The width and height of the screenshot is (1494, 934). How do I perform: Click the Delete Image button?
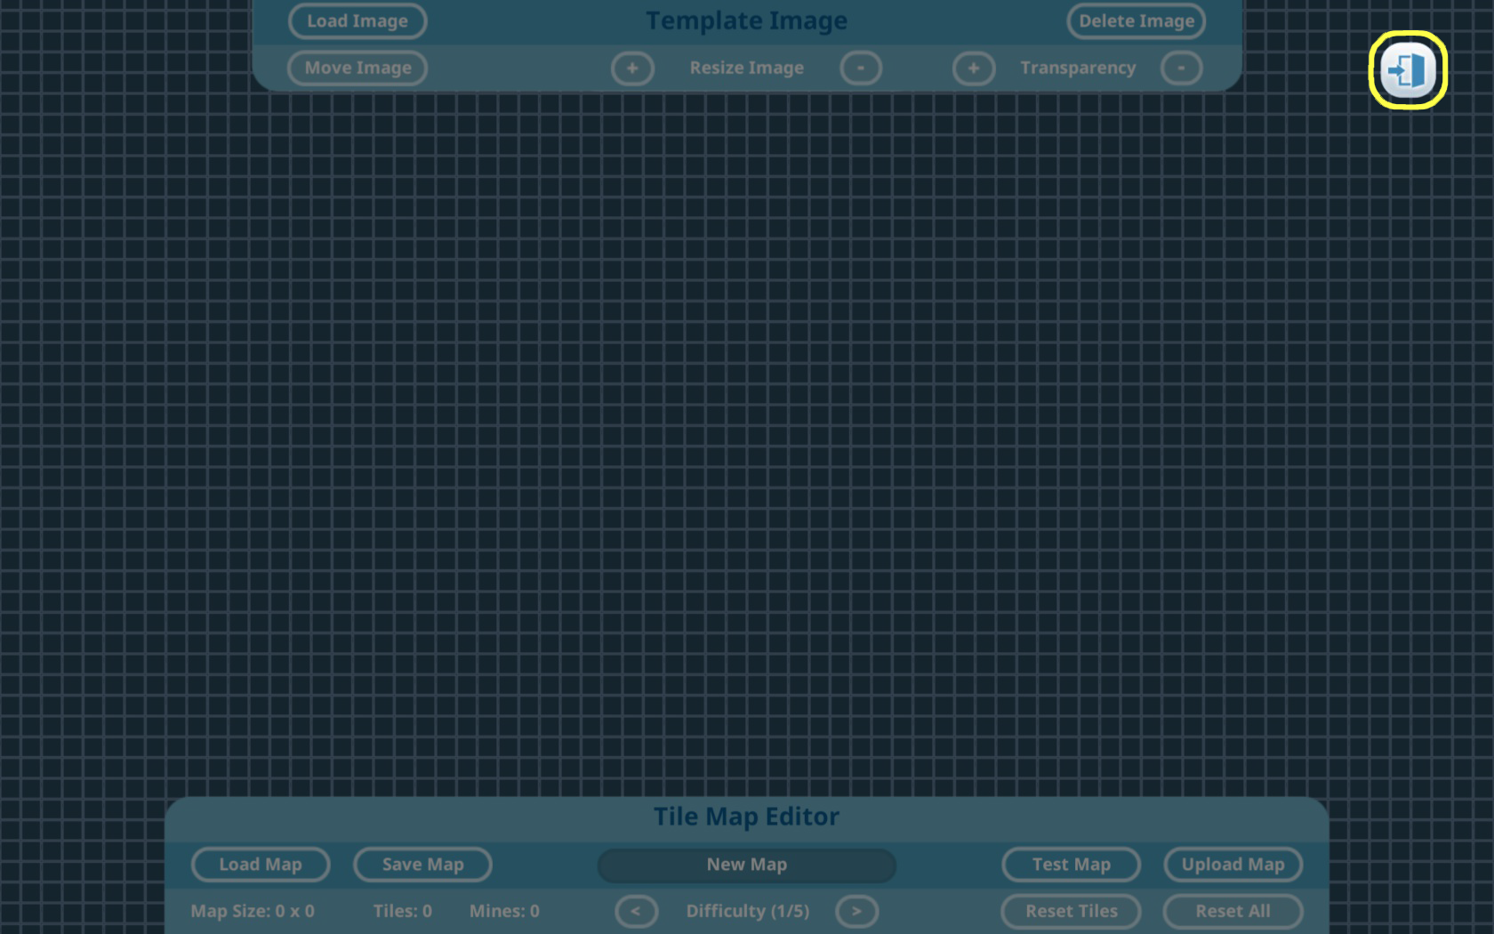click(1137, 21)
